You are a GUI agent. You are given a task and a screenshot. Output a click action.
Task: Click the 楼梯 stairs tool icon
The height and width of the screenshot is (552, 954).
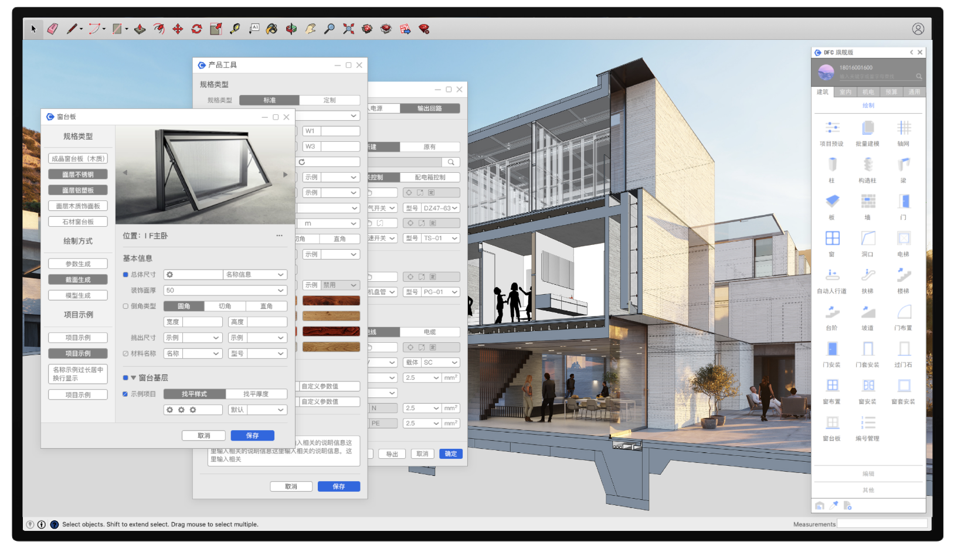coord(904,275)
